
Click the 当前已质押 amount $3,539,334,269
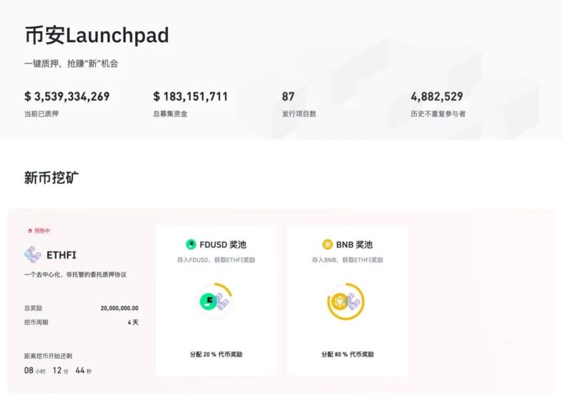(x=67, y=97)
